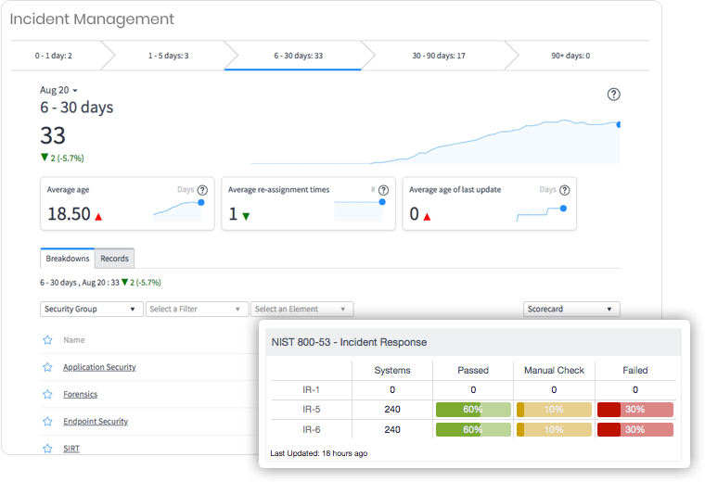Open the Select a Filter dropdown

(197, 309)
